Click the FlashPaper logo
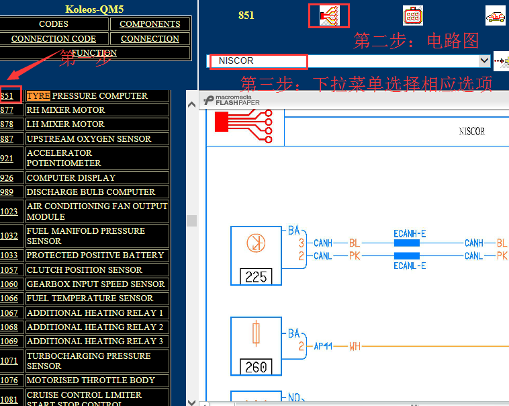509x406 pixels. tap(232, 99)
